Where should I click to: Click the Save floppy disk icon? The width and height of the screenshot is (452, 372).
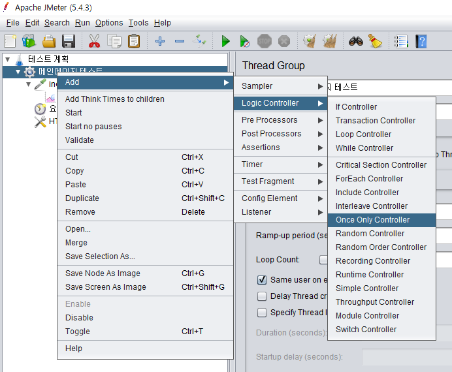tap(69, 41)
